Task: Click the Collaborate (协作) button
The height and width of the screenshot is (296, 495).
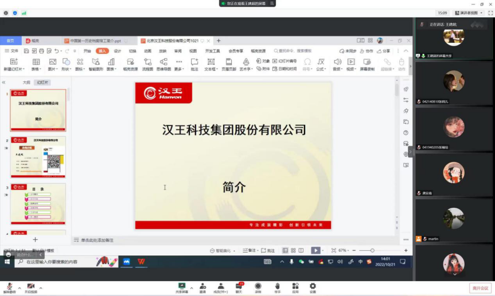Action: pos(367,51)
